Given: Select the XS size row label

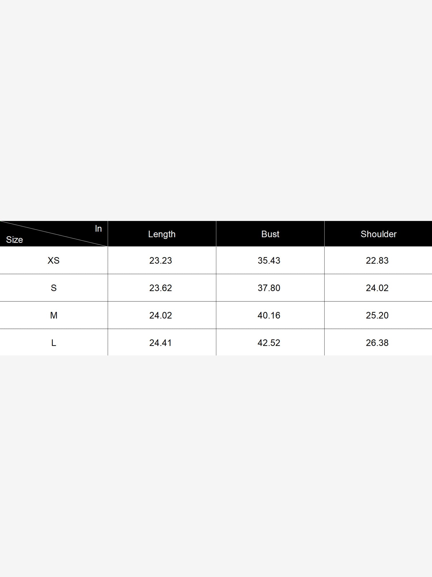Looking at the screenshot, I should point(54,261).
